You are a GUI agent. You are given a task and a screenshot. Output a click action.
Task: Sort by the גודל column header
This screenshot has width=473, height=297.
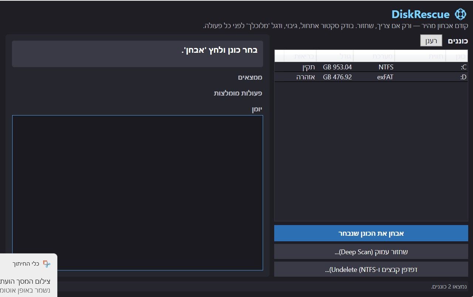335,56
